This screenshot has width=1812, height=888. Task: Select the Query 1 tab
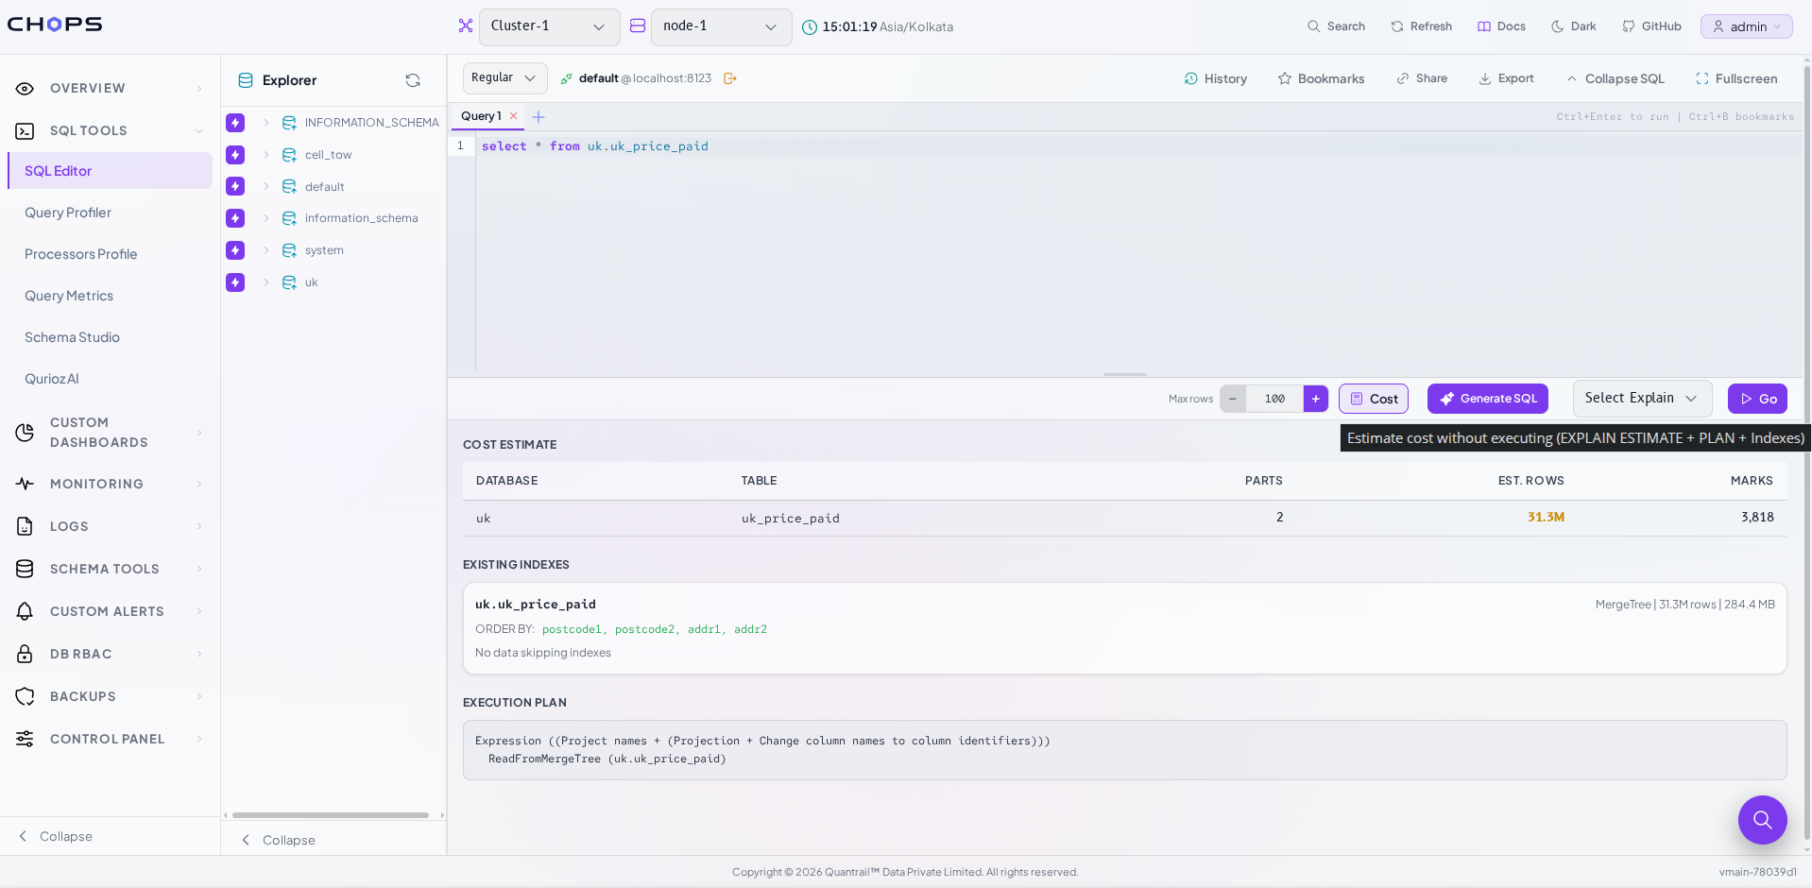click(481, 116)
